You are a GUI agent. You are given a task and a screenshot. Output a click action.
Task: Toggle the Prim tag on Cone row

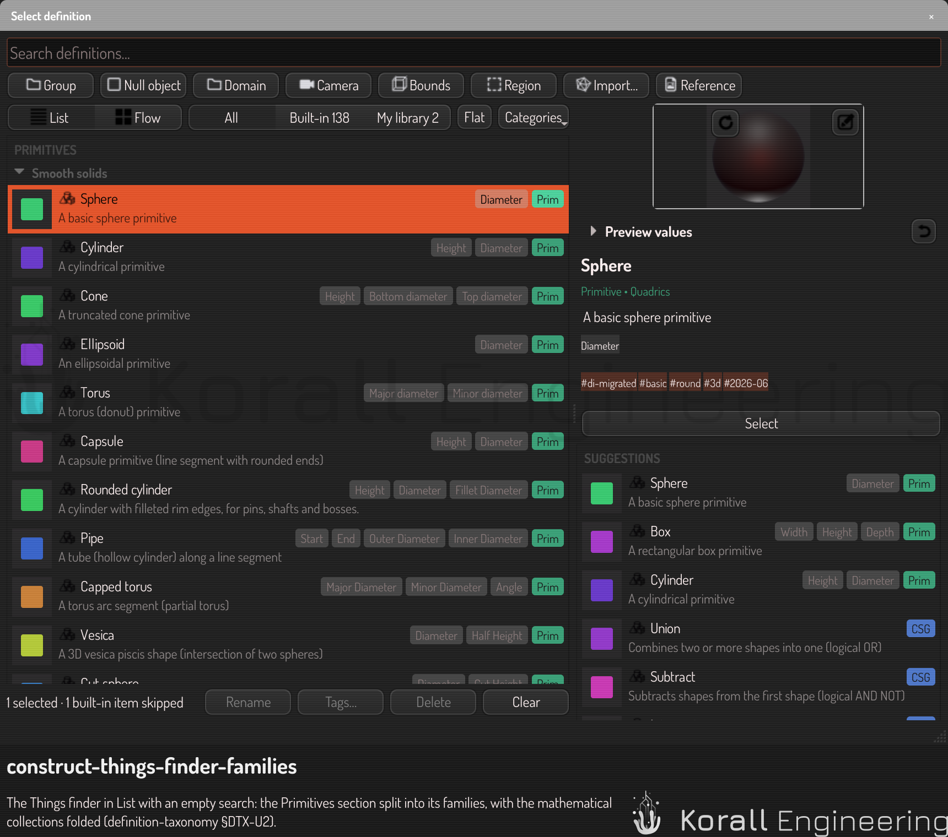pos(547,296)
